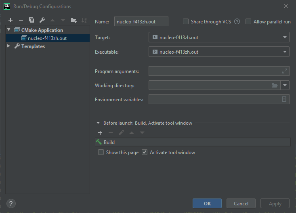
Task: Open the Working directory macro dropdown arrow
Action: pyautogui.click(x=285, y=85)
